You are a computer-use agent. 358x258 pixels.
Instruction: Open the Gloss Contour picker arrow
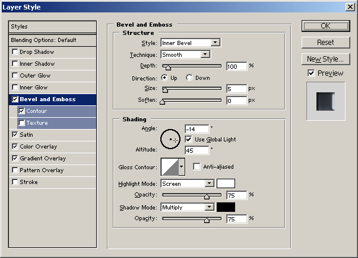tap(182, 167)
